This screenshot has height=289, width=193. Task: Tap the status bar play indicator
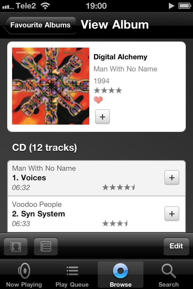tap(172, 6)
